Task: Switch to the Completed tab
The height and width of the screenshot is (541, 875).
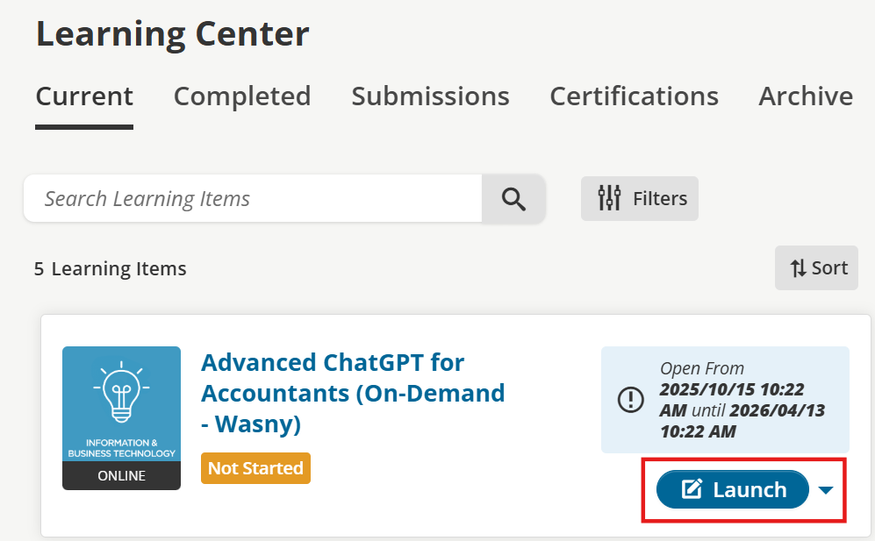Action: click(242, 96)
